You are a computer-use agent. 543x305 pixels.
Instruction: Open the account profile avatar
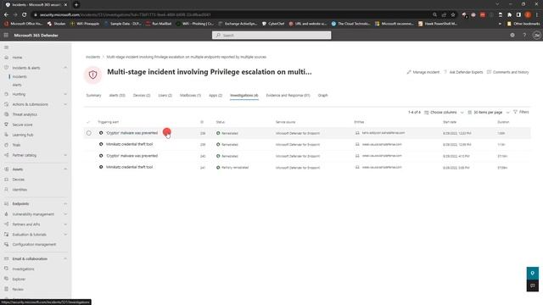(536, 36)
